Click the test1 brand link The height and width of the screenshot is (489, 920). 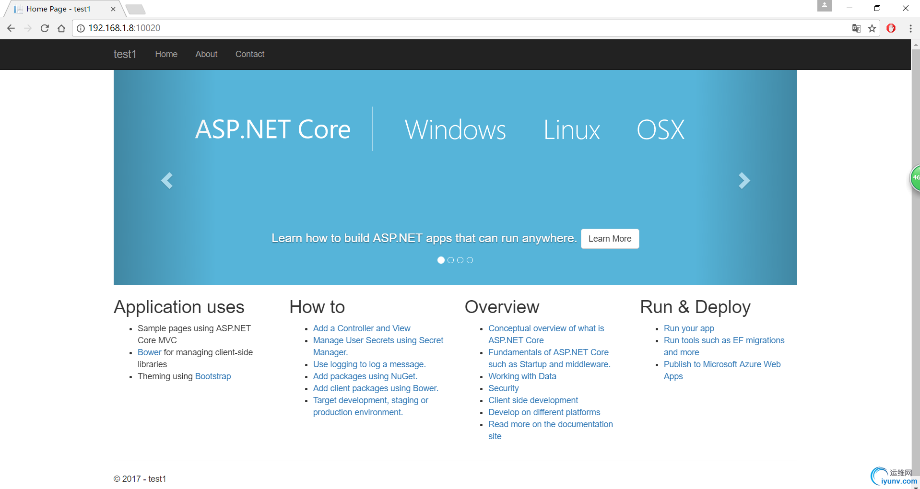tap(125, 54)
